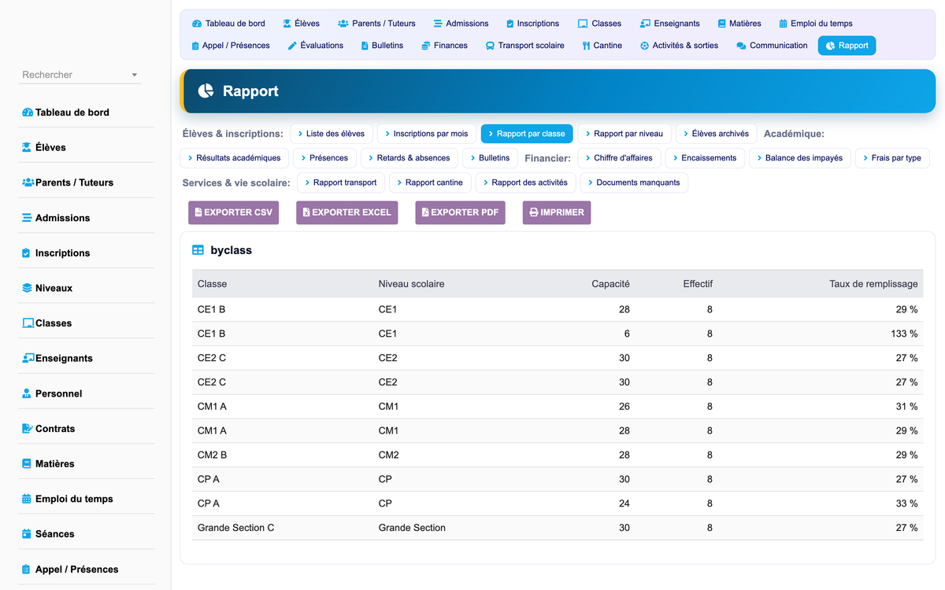The height and width of the screenshot is (590, 945).
Task: Click the Contrats signature icon in sidebar
Action: 28,429
